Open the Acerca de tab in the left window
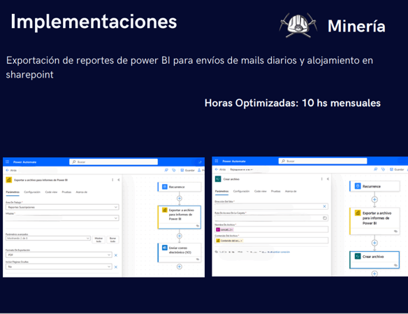This screenshot has height=314, width=408. (82, 192)
